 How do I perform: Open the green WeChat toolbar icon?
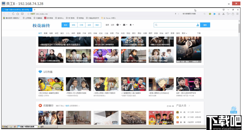(x=210, y=14)
